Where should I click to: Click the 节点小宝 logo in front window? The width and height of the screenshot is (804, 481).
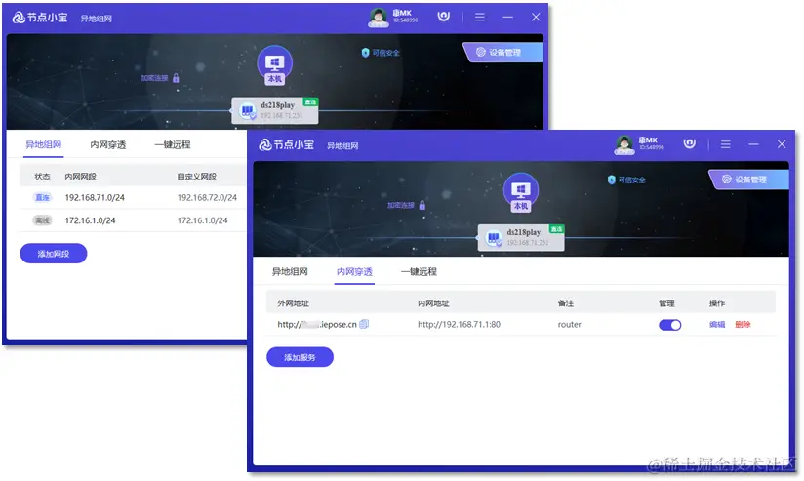click(287, 144)
